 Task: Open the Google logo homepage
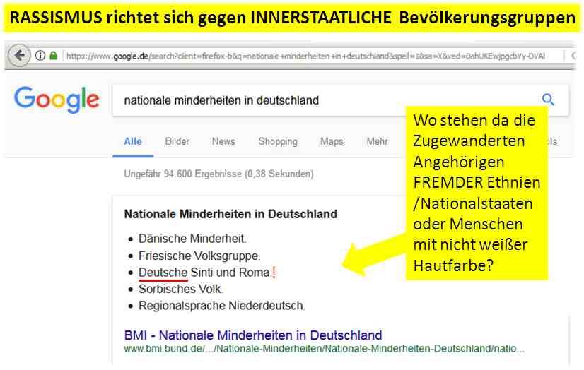pyautogui.click(x=57, y=100)
